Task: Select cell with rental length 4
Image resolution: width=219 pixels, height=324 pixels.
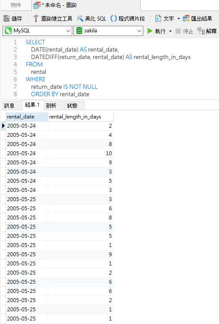Action: coord(81,135)
